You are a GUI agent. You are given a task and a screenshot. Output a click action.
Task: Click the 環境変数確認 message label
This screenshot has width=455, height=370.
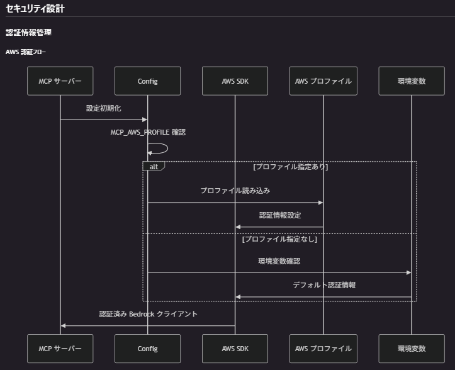(x=279, y=261)
